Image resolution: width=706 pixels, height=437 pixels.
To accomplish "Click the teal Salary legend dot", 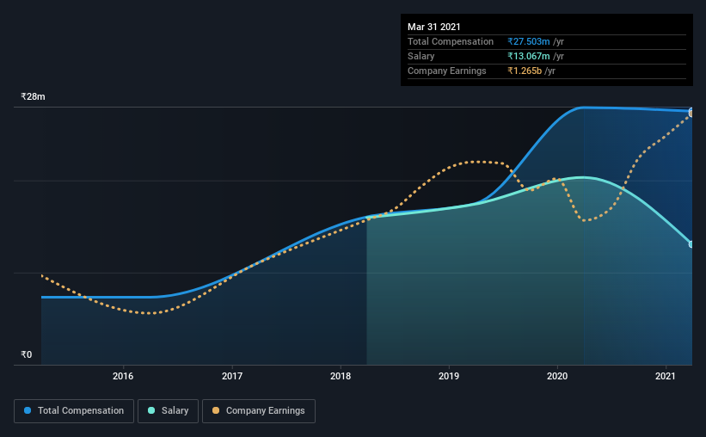I will (151, 410).
